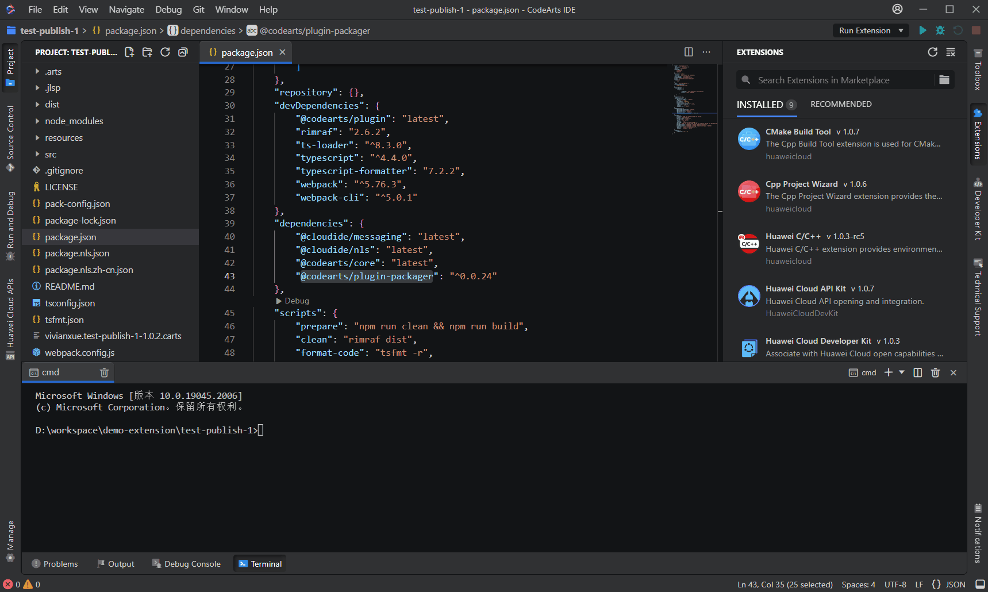Kill the cmd terminal with trash icon

coord(104,372)
